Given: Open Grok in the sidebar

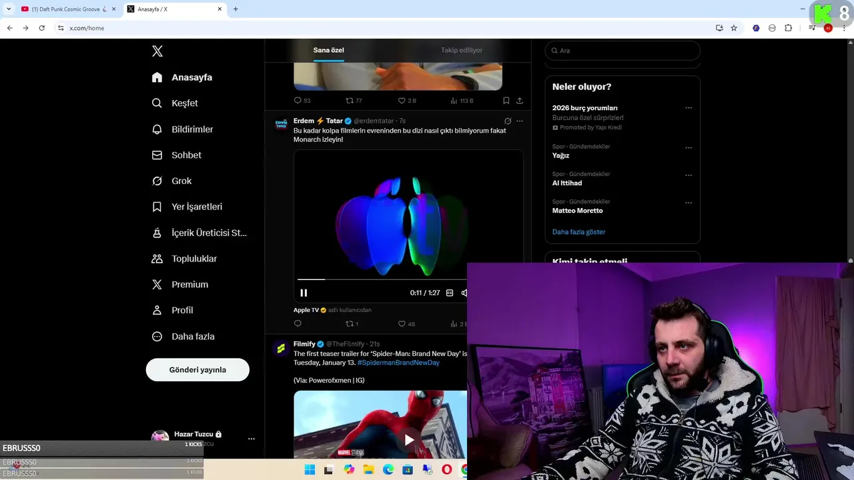Looking at the screenshot, I should pyautogui.click(x=171, y=181).
